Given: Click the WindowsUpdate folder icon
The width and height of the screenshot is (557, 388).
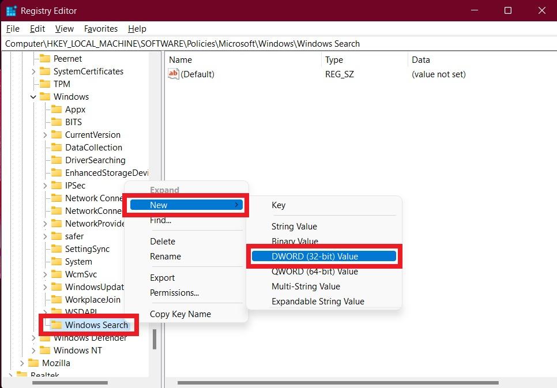Looking at the screenshot, I should (57, 287).
